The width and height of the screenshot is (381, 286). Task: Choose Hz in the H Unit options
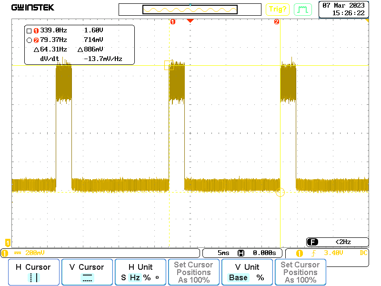coord(135,277)
